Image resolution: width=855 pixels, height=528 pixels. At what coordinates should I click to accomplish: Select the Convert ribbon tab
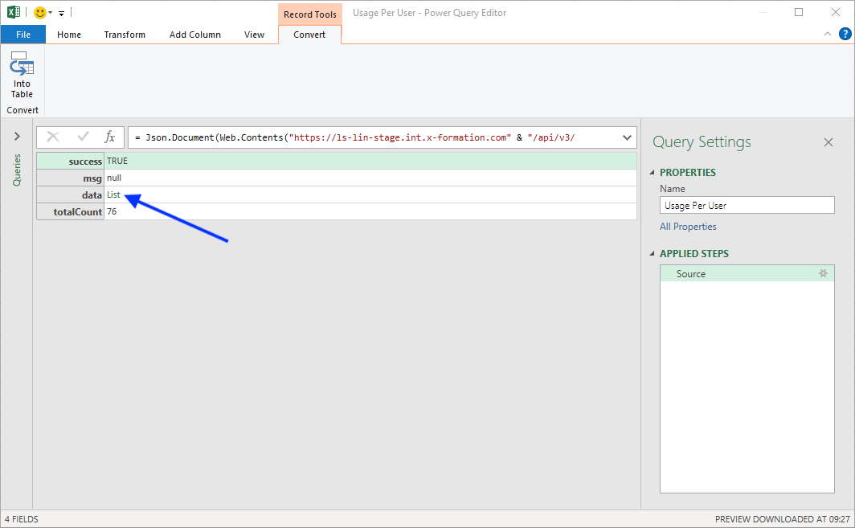coord(309,35)
